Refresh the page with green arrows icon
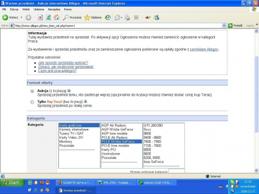Viewport: 259px width, 194px height. point(49,17)
